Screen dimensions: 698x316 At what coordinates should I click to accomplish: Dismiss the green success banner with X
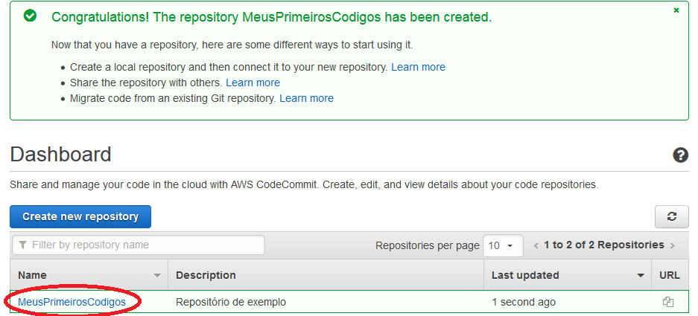point(676,10)
